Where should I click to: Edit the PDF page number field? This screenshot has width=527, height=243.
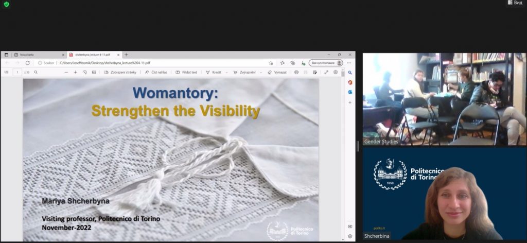pyautogui.click(x=17, y=72)
